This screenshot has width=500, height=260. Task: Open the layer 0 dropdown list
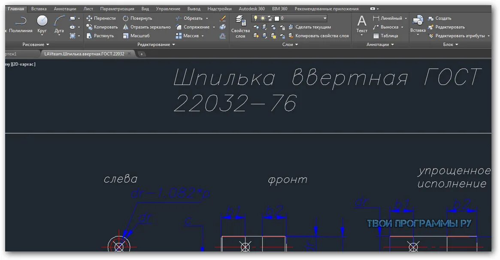(x=325, y=18)
